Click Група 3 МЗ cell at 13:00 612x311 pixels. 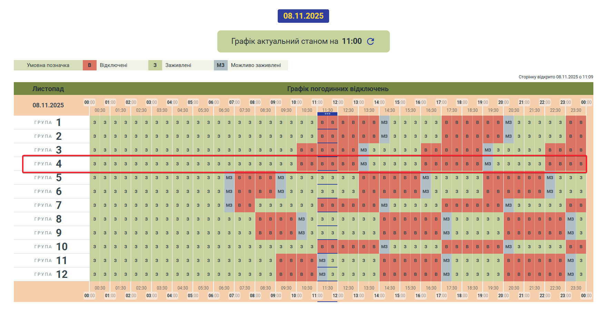364,150
